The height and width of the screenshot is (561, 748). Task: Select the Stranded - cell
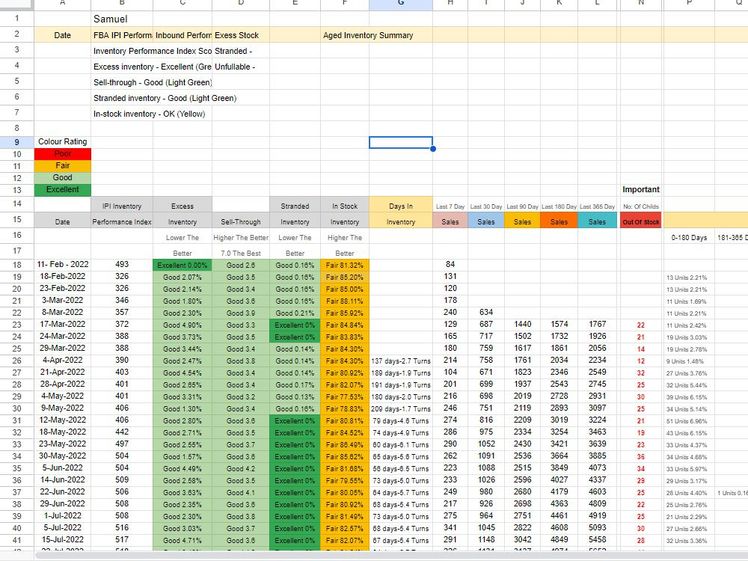(x=241, y=51)
